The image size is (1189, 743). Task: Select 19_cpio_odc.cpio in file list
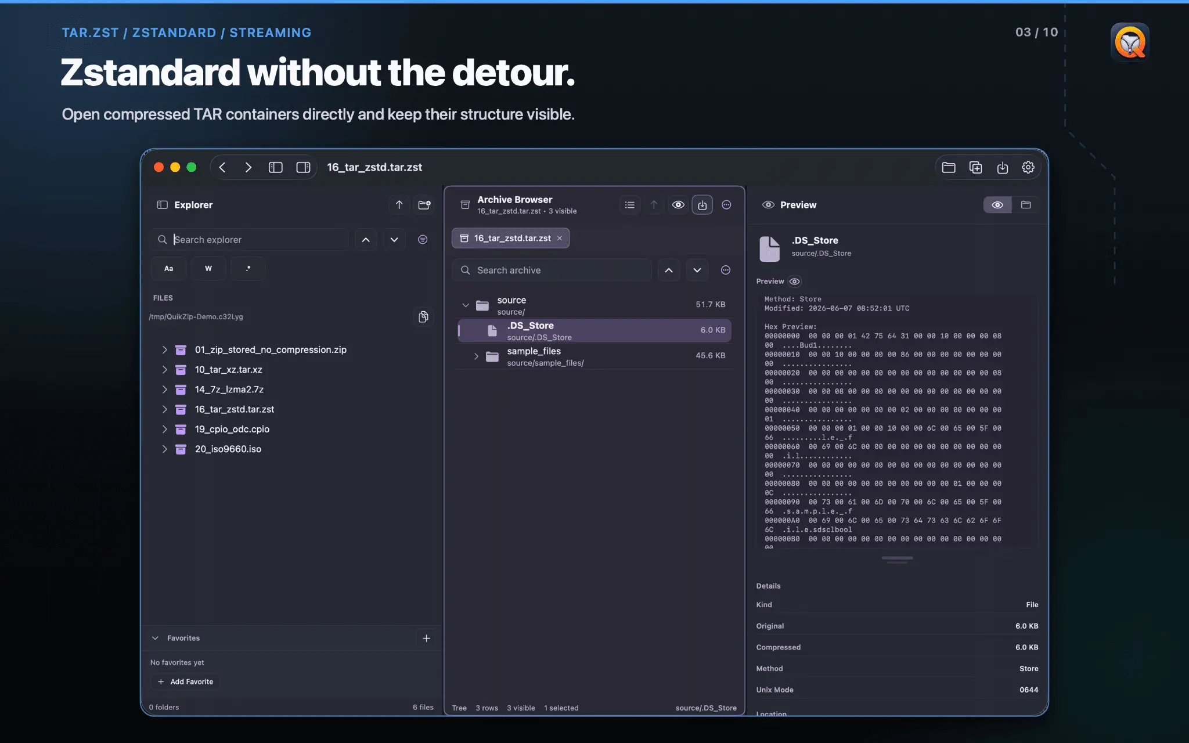pyautogui.click(x=232, y=429)
